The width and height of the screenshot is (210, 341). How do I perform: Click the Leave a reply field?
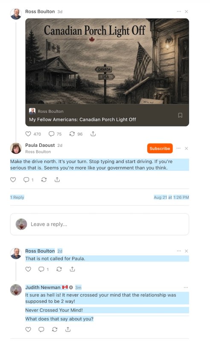coord(99,224)
